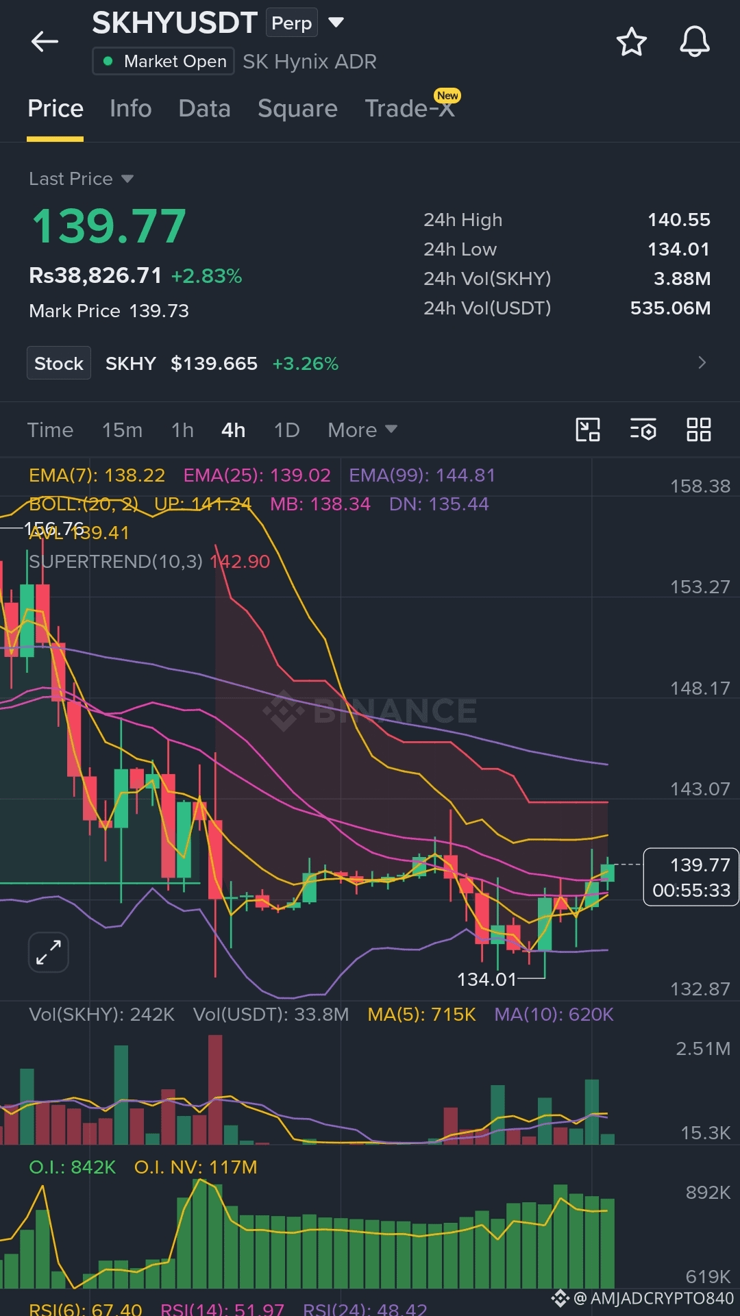The height and width of the screenshot is (1316, 740).
Task: Tap the MA(5): 715K volume label
Action: (421, 1015)
